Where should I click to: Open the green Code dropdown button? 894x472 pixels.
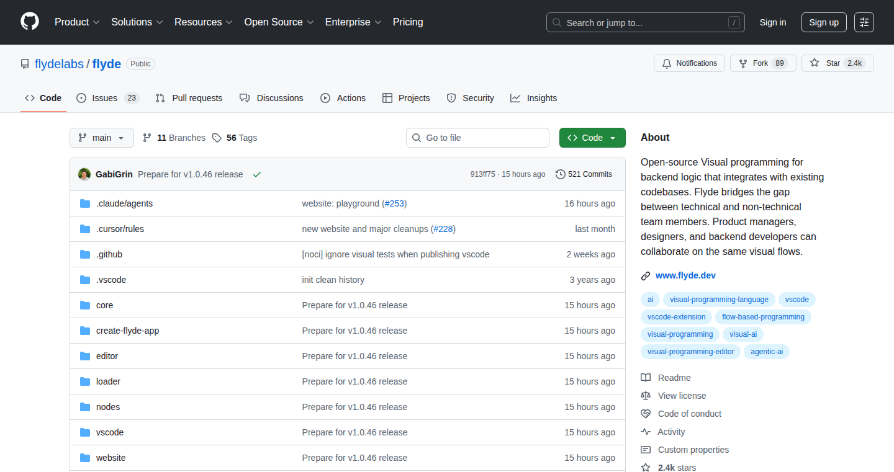pos(592,138)
